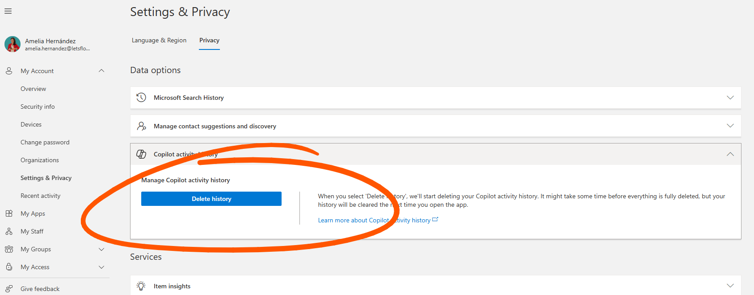The image size is (754, 295).
Task: Click the My Apps grid icon
Action: coord(9,213)
